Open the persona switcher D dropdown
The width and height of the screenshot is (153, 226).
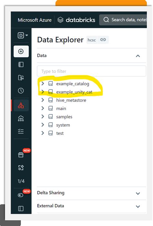23,35
